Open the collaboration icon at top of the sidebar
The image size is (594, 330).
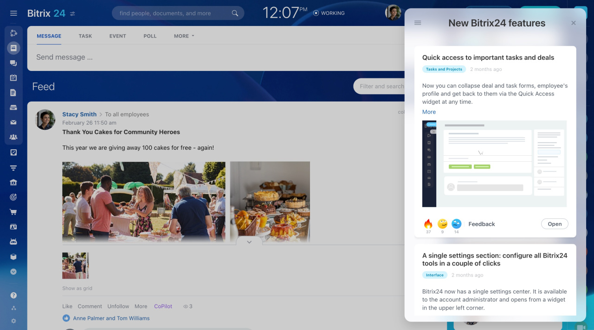click(x=13, y=33)
